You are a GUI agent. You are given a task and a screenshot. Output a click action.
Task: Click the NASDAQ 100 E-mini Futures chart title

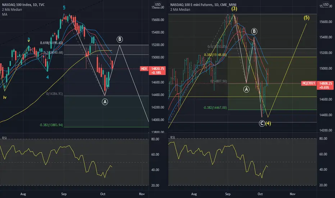(x=203, y=5)
